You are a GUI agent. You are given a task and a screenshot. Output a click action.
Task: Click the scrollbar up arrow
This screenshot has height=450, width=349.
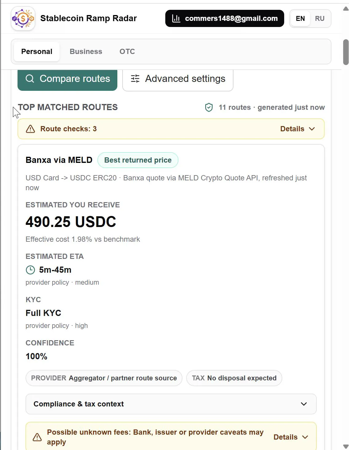[x=346, y=9]
